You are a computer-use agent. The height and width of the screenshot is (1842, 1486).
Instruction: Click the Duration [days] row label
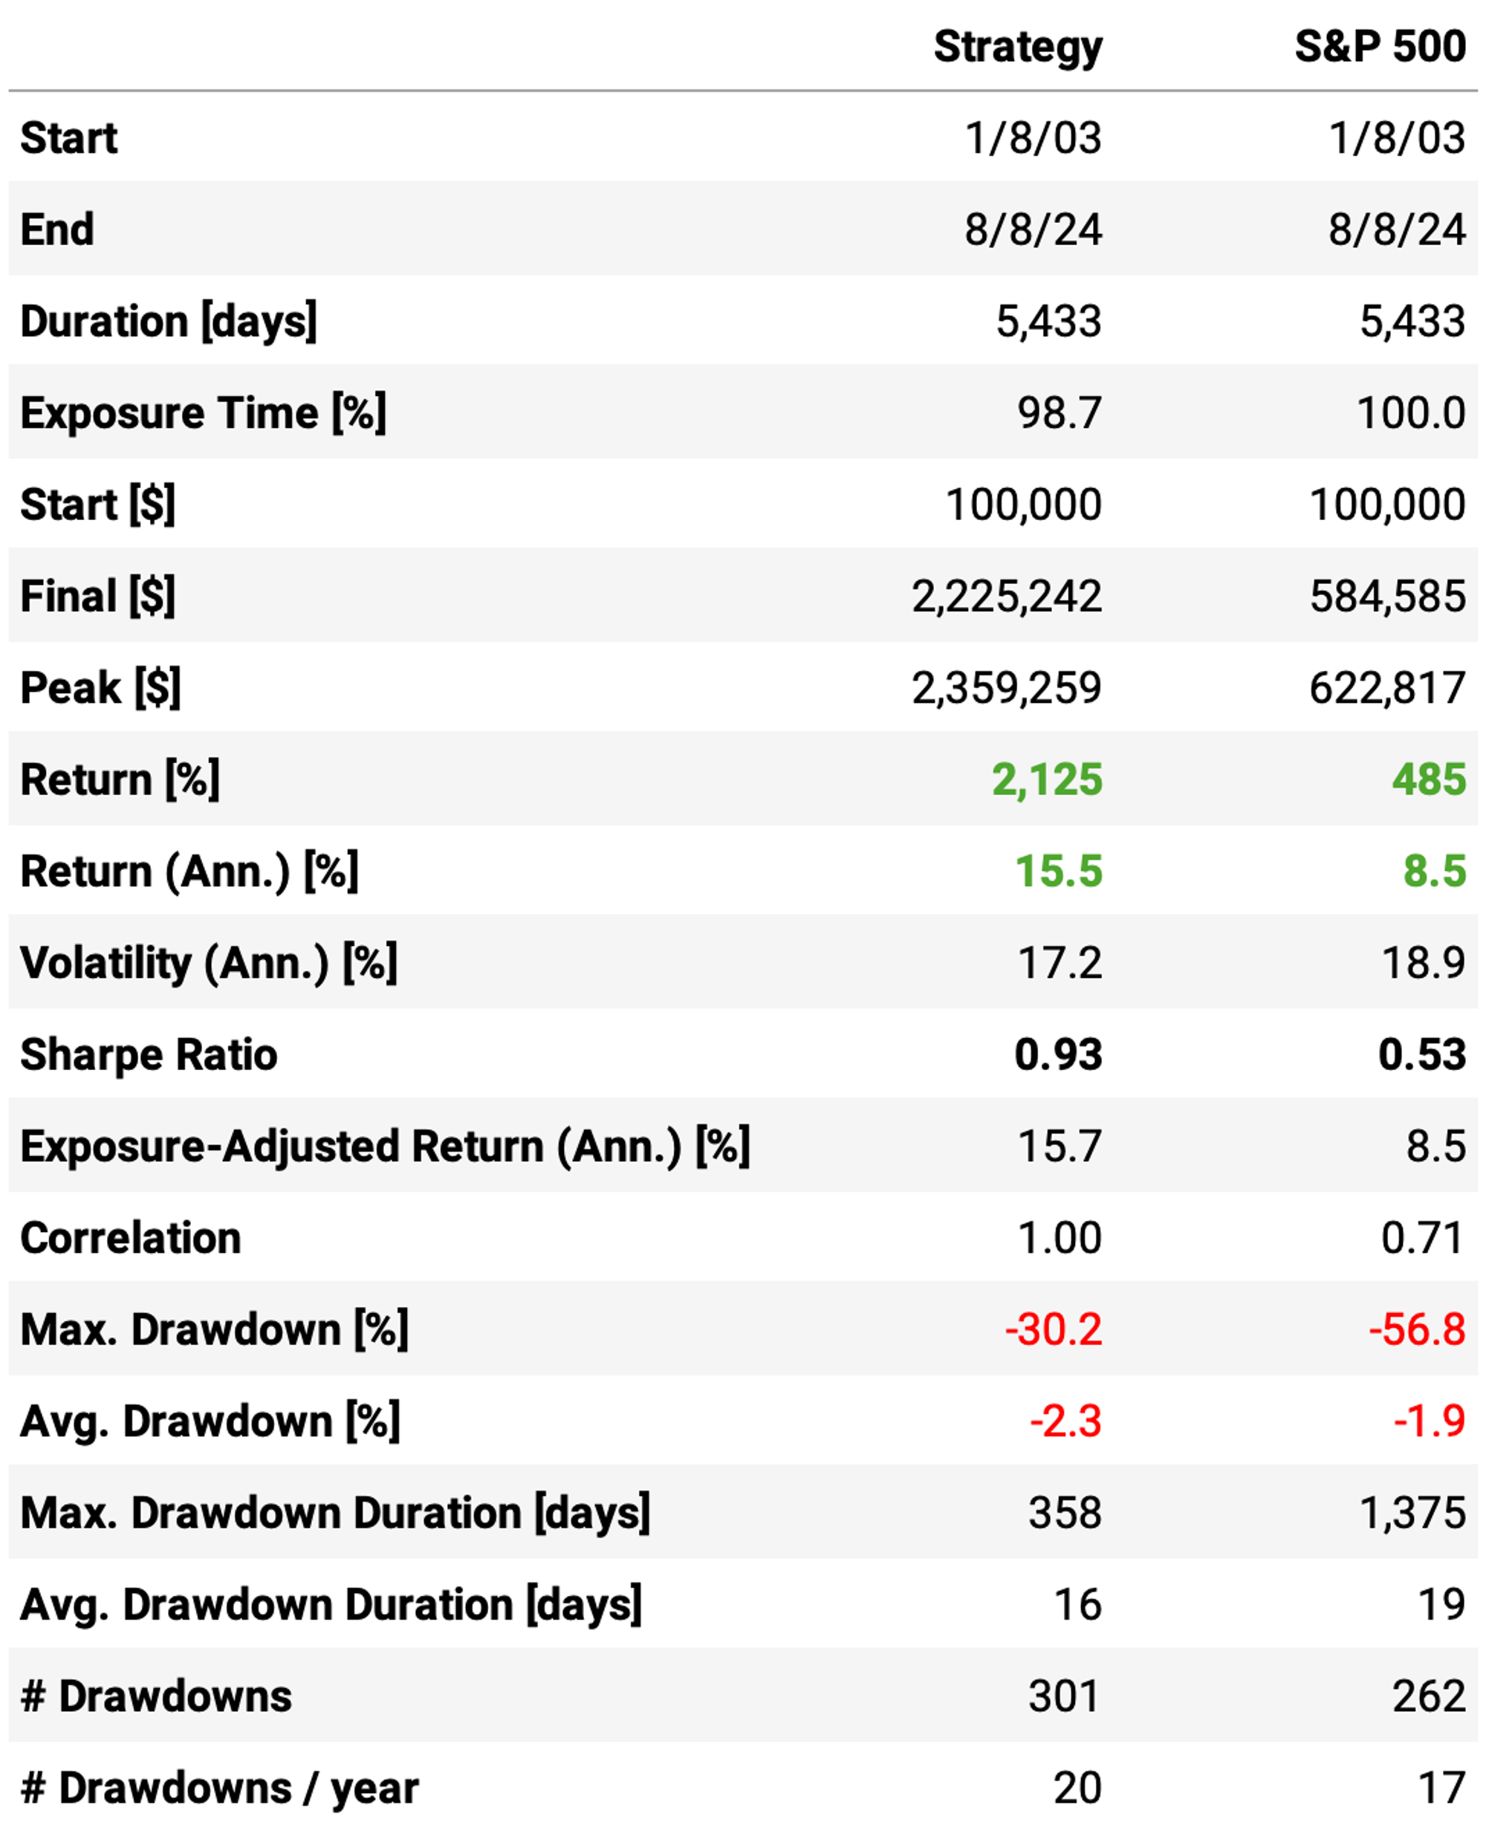pyautogui.click(x=169, y=322)
